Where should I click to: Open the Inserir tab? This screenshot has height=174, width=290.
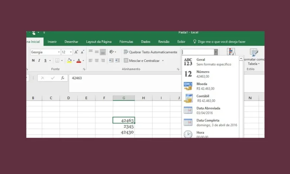[x=52, y=41]
